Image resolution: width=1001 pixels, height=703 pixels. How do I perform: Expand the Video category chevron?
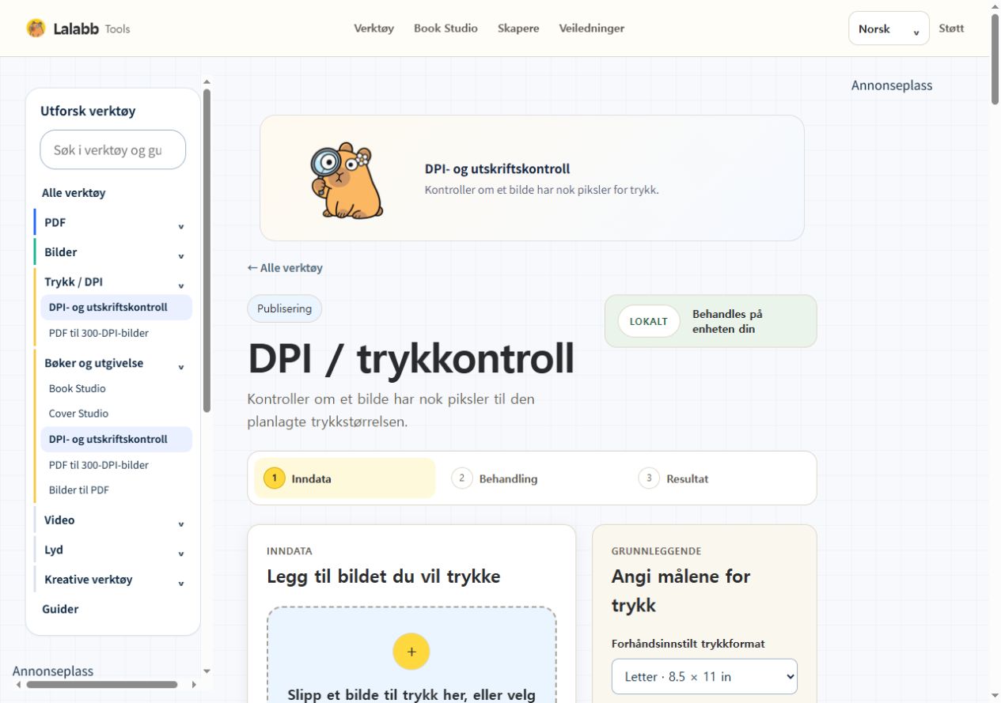(180, 523)
